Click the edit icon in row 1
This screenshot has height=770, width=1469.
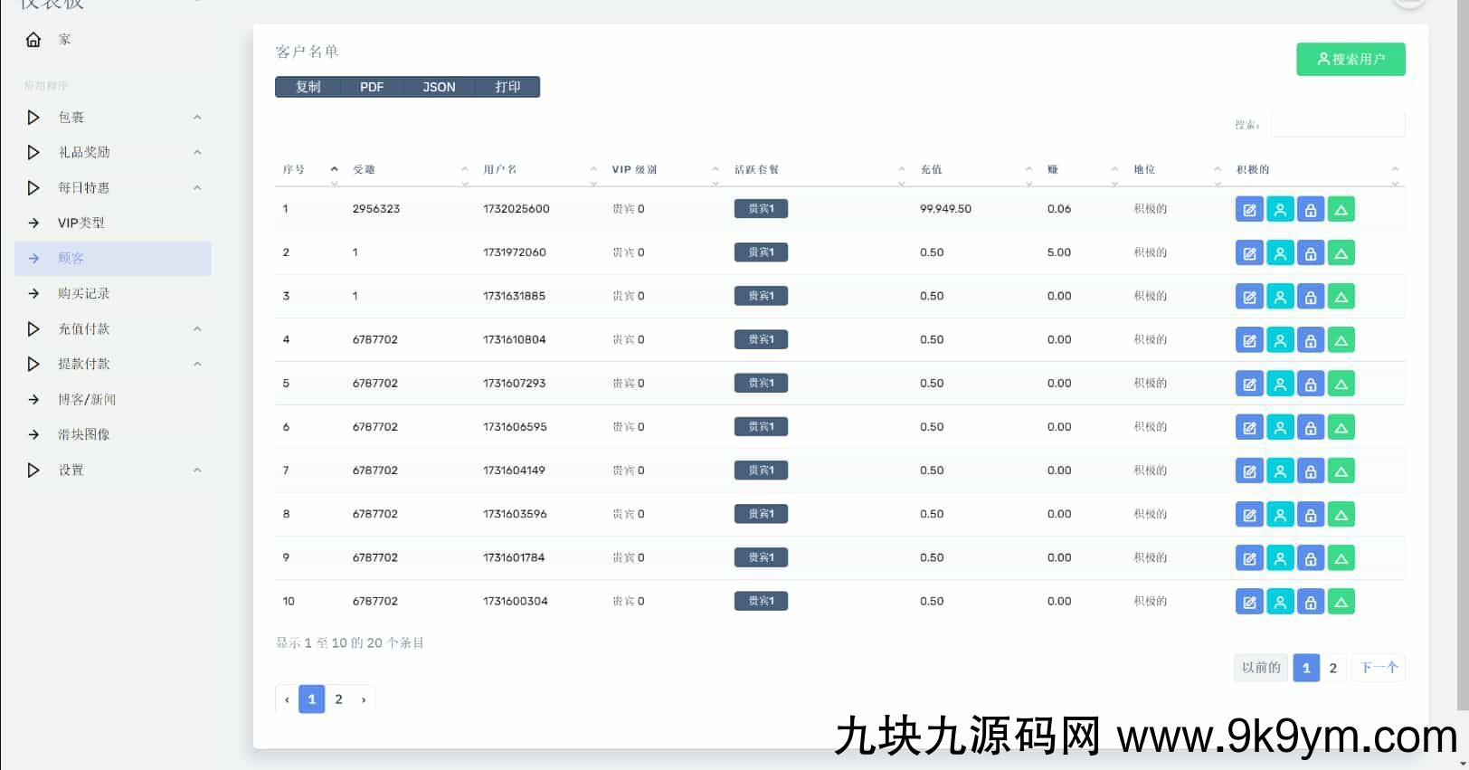(x=1249, y=210)
